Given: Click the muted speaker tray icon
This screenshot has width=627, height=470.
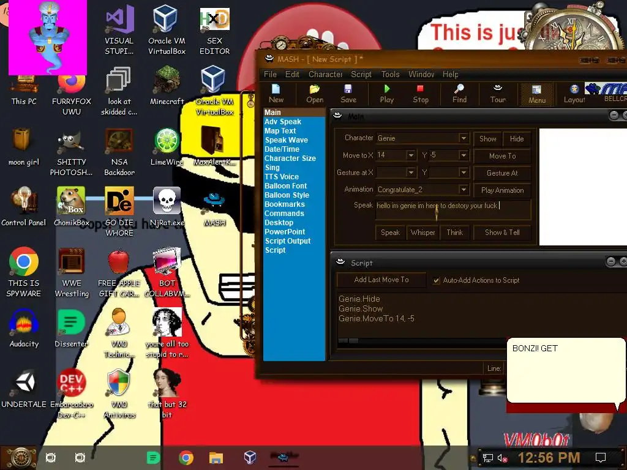Looking at the screenshot, I should [x=502, y=458].
